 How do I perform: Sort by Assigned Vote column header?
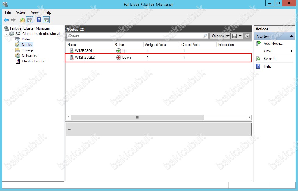pos(162,45)
